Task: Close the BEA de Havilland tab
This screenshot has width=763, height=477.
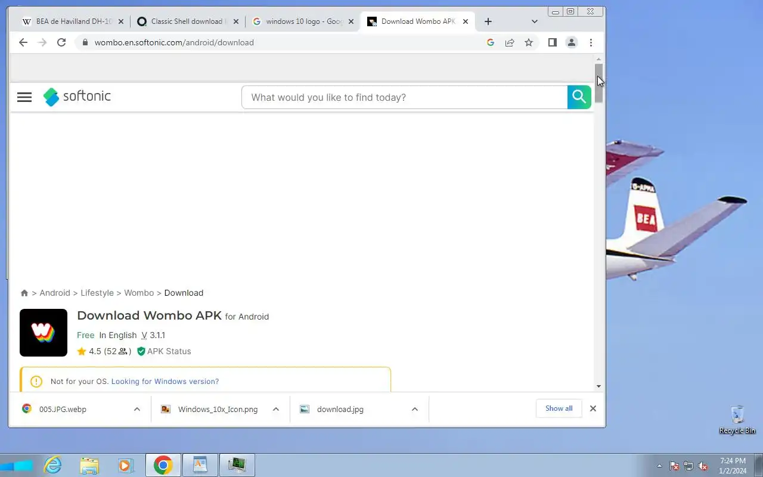Action: (121, 21)
